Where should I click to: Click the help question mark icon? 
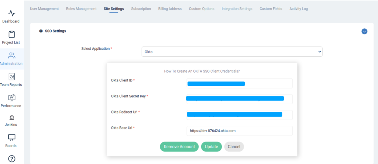[x=12, y=159]
